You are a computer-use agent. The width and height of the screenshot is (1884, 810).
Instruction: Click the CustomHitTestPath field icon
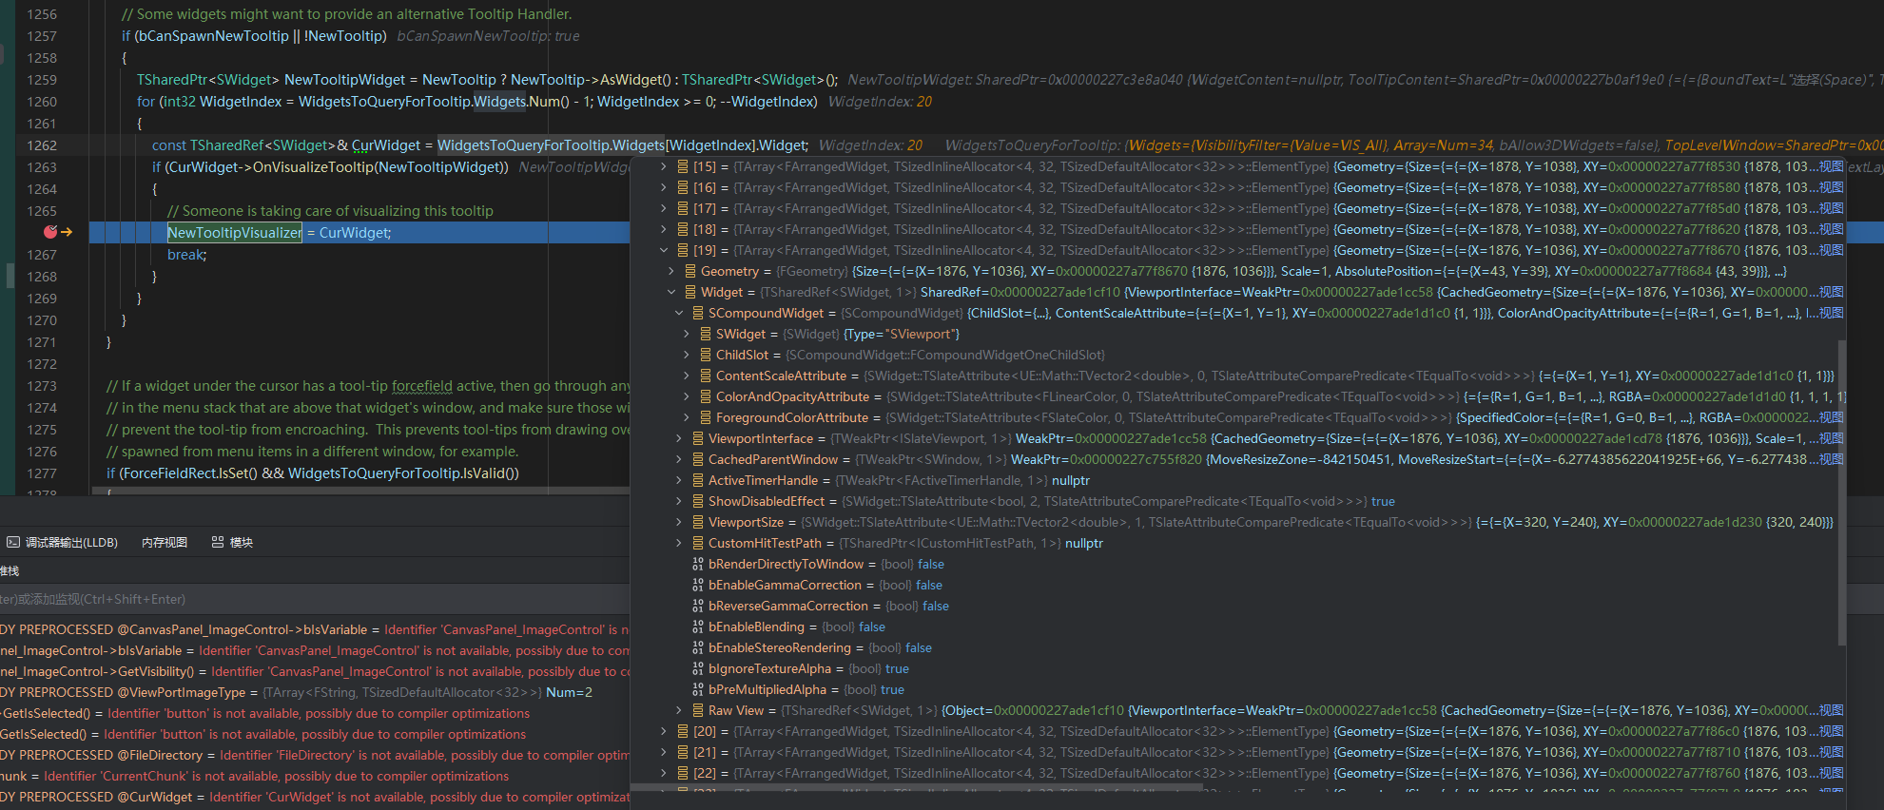point(698,543)
